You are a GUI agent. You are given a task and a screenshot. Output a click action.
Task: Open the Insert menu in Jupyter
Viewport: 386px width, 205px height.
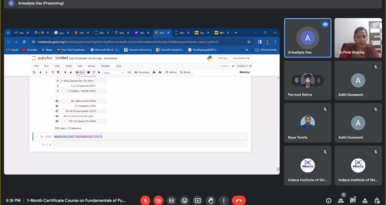[x=69, y=66]
